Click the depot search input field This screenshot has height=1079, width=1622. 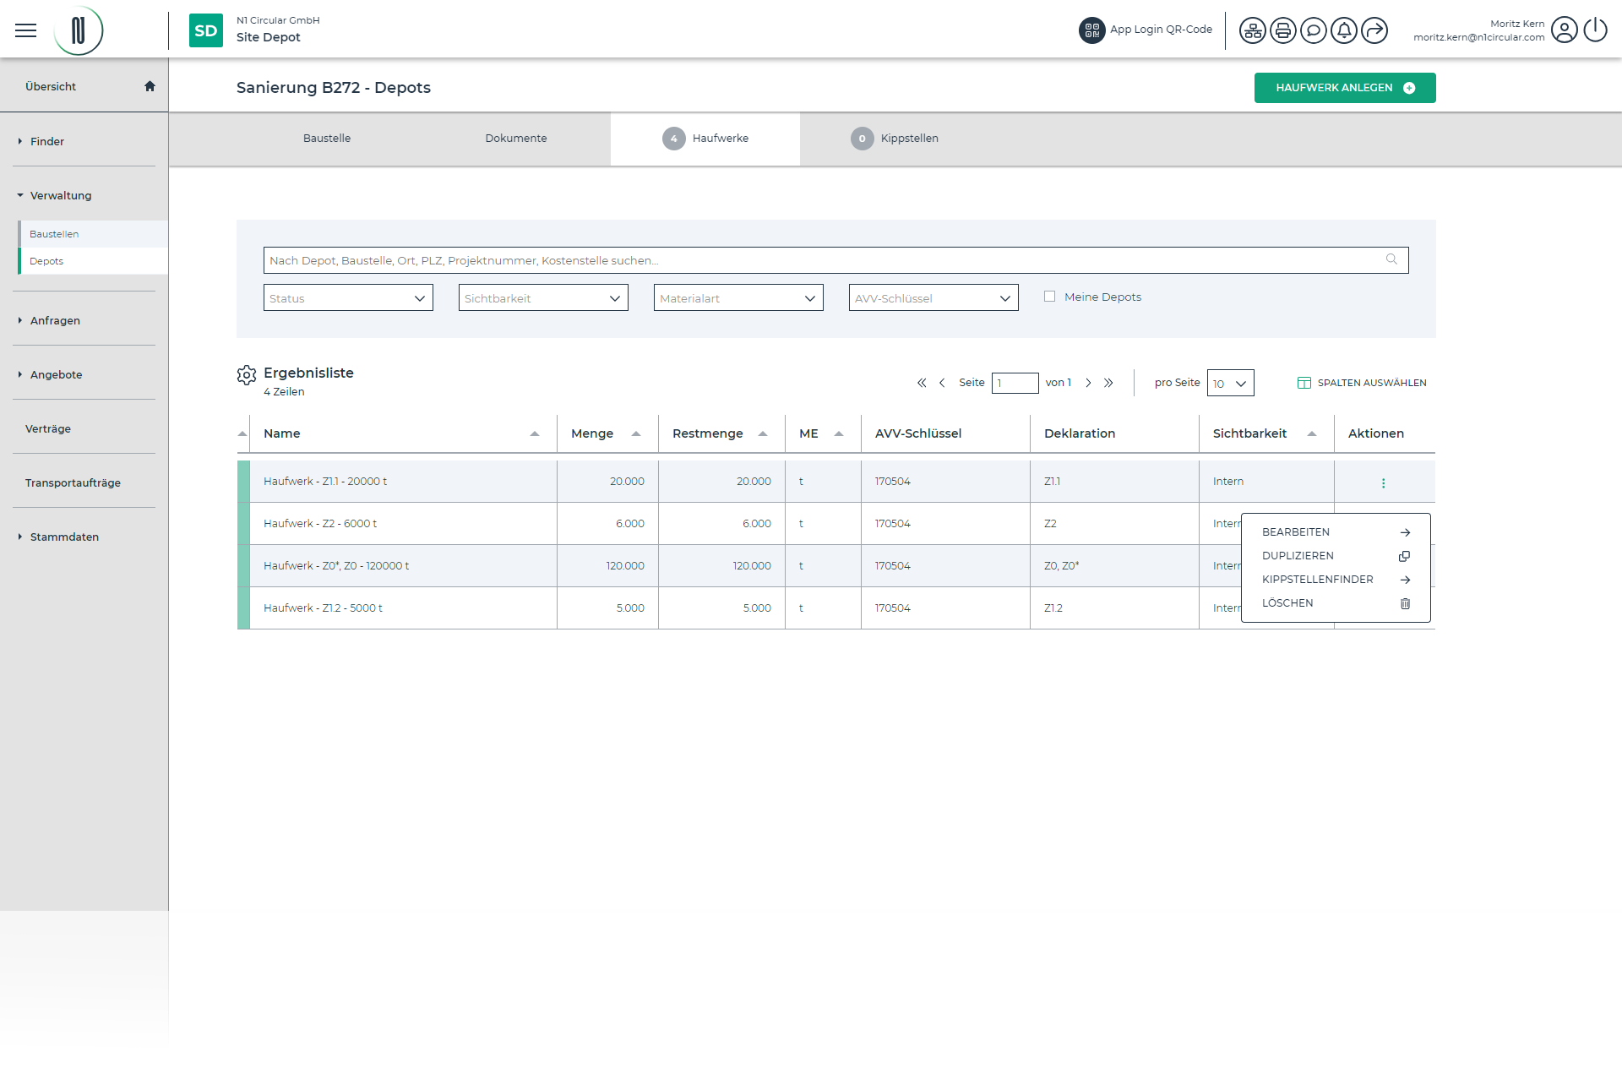[824, 260]
